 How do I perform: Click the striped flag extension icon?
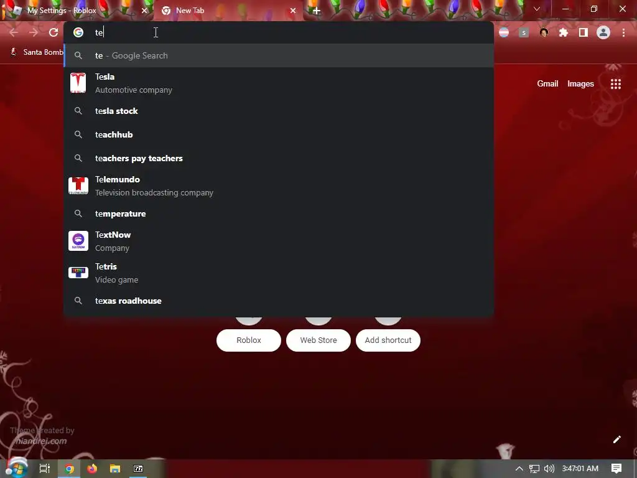504,32
